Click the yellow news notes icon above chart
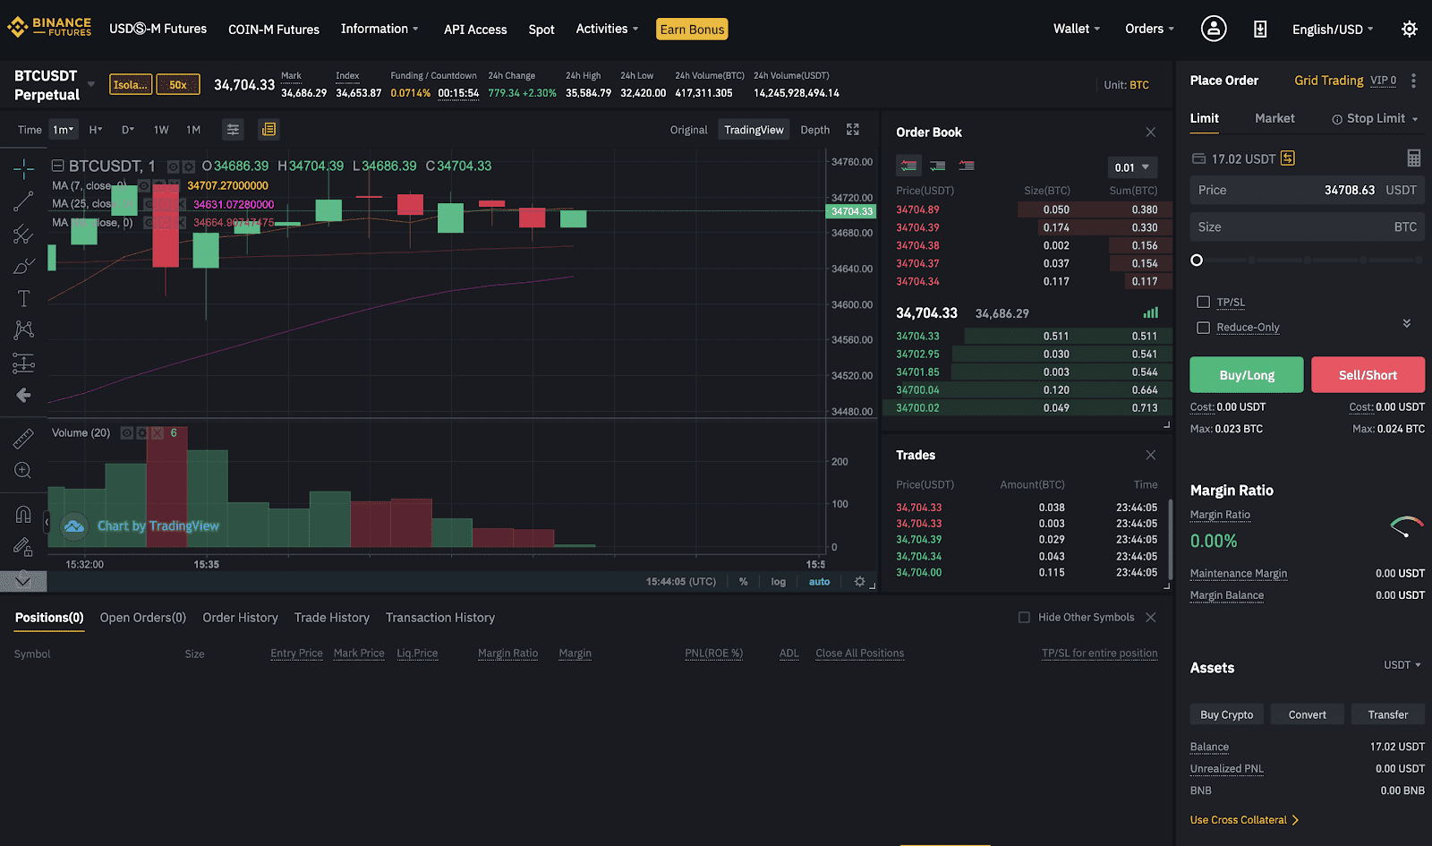The width and height of the screenshot is (1432, 846). point(268,130)
